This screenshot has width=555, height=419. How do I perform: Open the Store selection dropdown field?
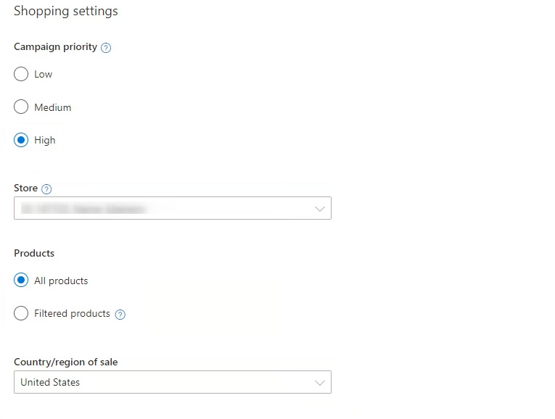click(x=173, y=208)
